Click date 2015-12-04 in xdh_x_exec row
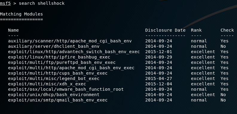Screen dimensions: 237x114 [x=159, y=84]
